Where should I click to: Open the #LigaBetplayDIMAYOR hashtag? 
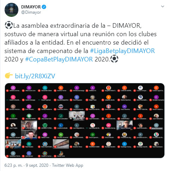point(122,51)
